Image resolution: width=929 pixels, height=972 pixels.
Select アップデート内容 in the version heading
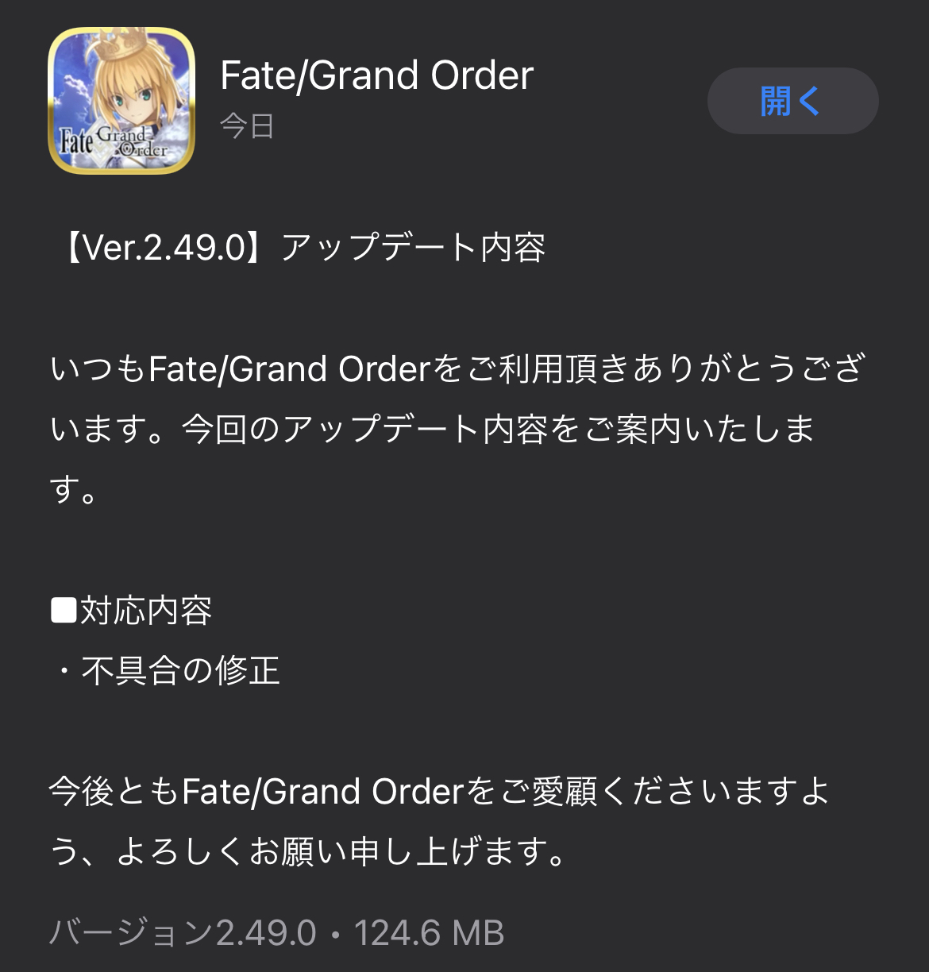click(413, 248)
